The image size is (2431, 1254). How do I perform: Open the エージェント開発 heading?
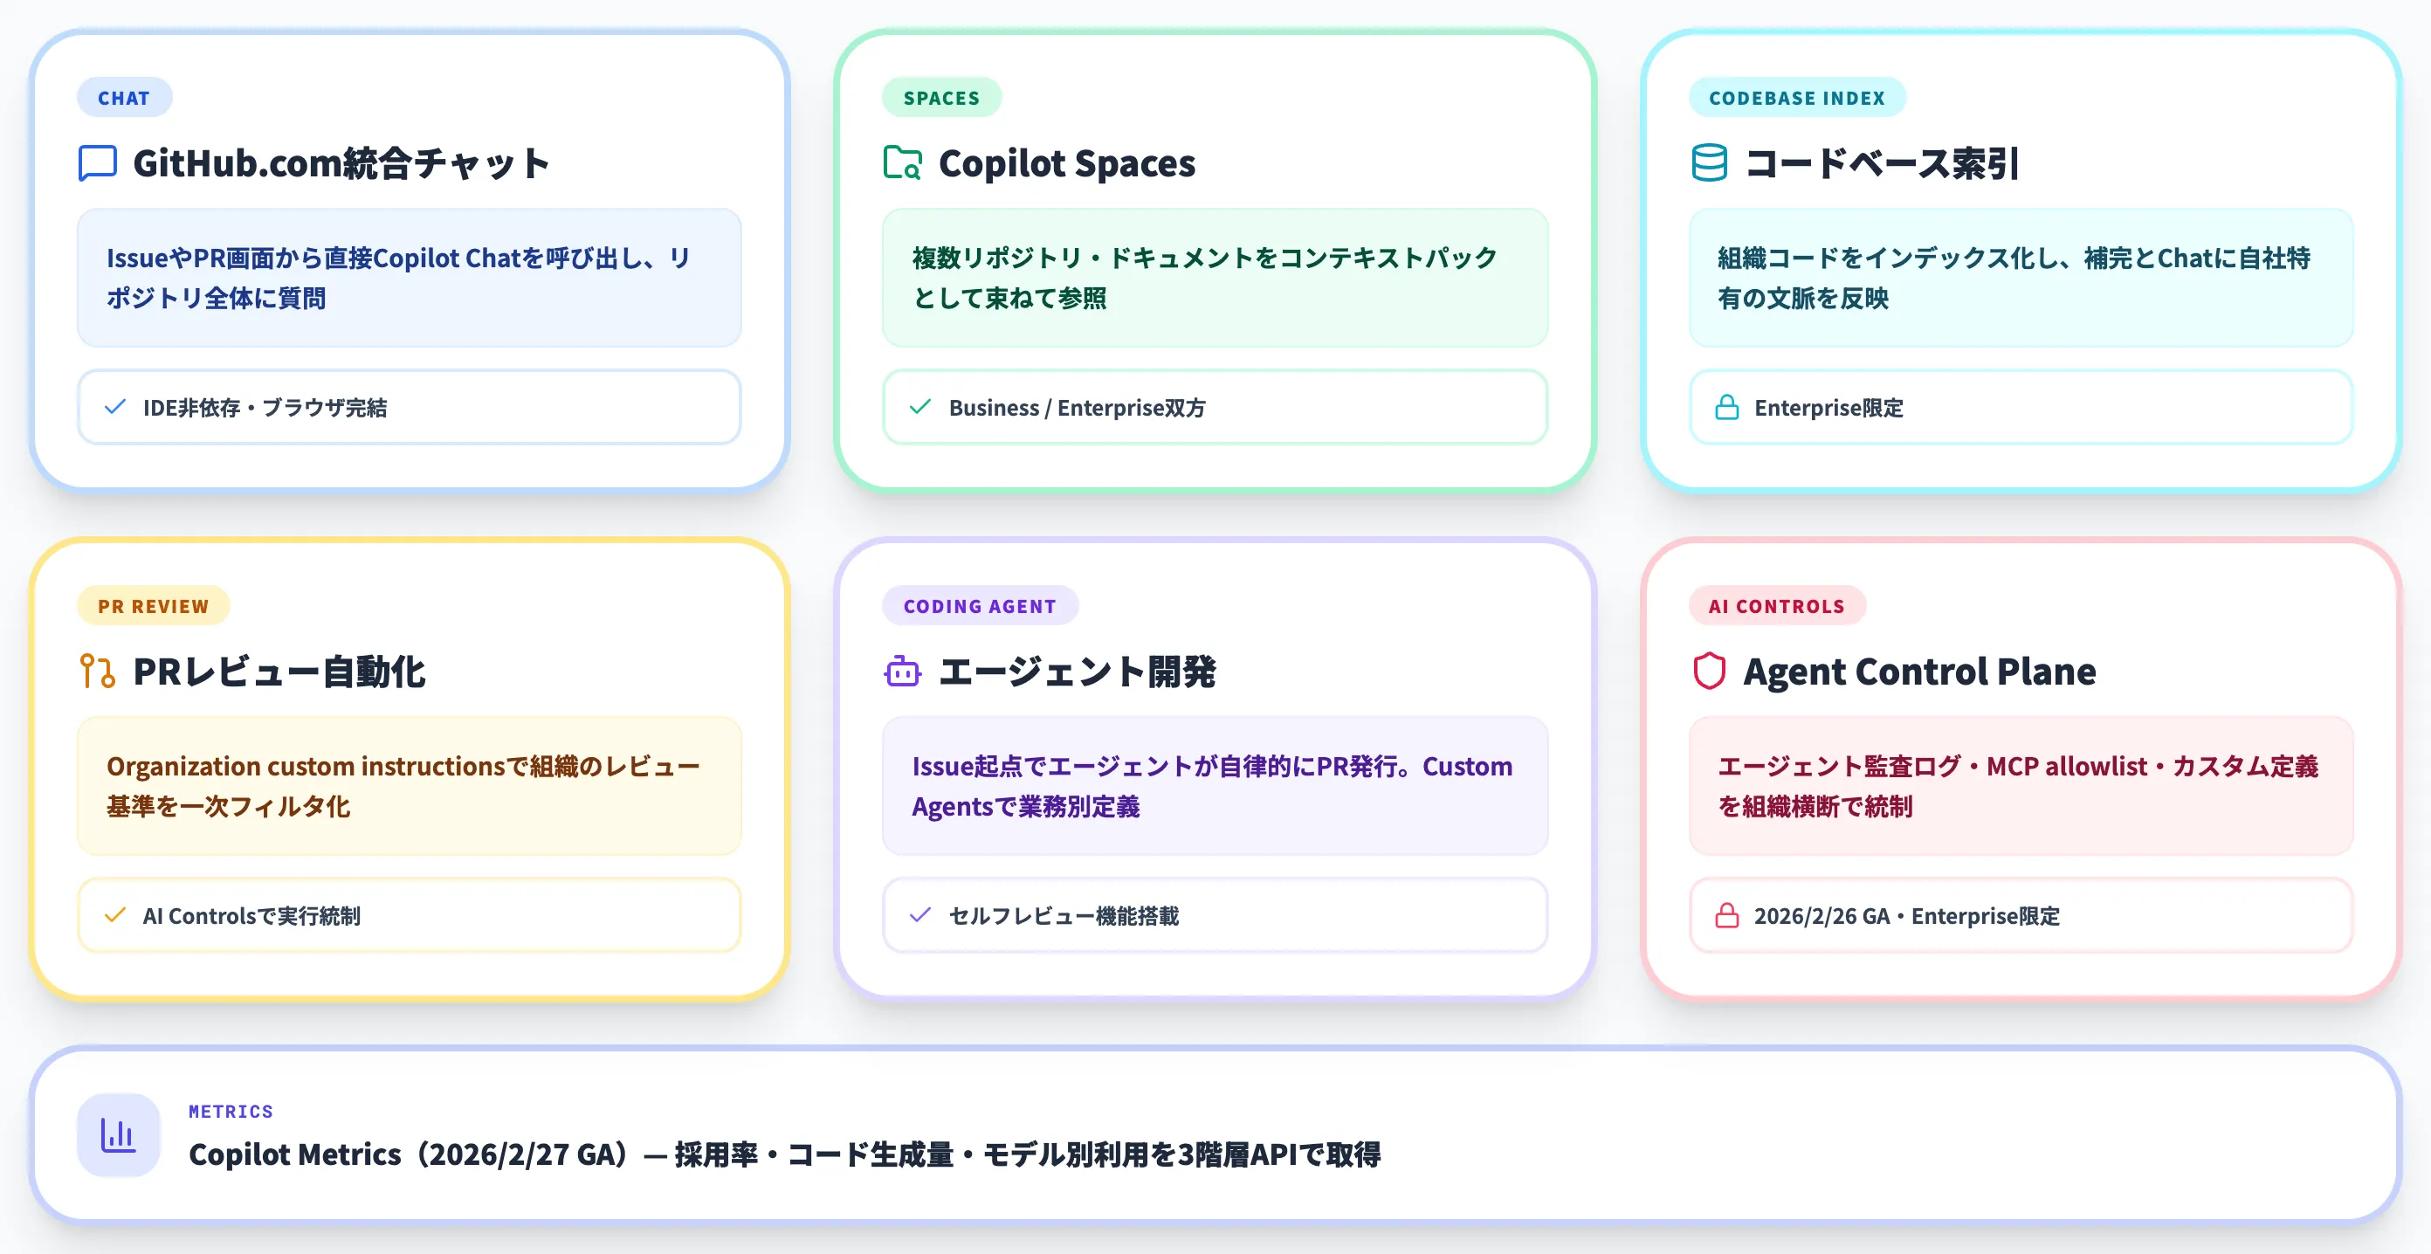[x=1077, y=671]
